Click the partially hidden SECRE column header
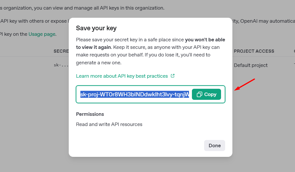The width and height of the screenshot is (295, 172). [x=61, y=51]
